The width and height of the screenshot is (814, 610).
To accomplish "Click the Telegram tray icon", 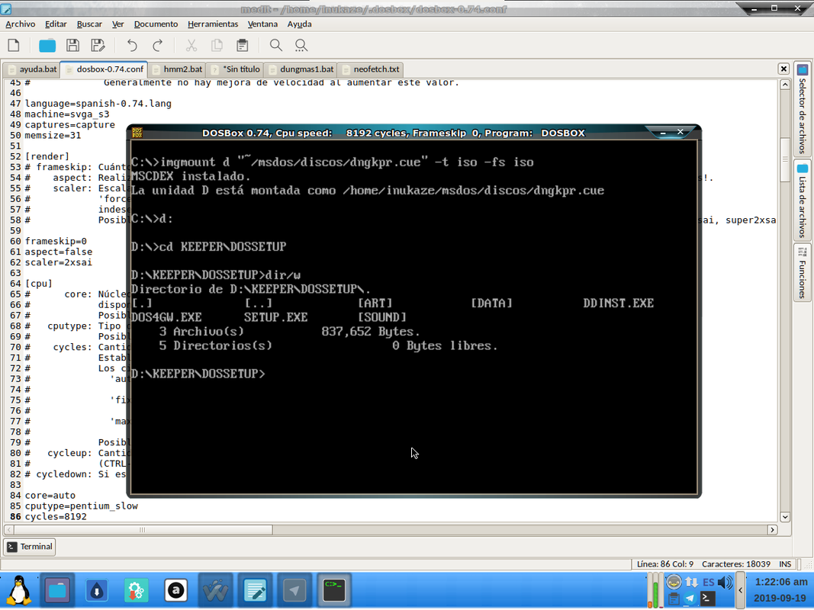I will (x=690, y=598).
